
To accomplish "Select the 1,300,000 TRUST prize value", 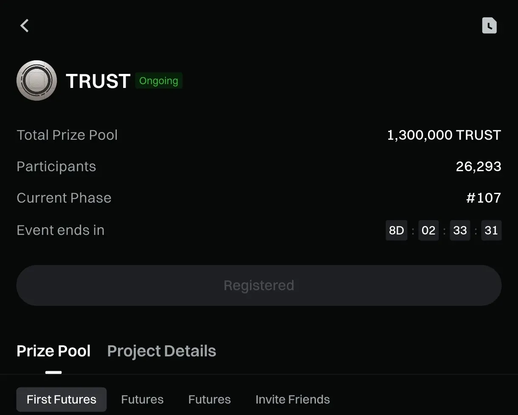I will click(x=444, y=135).
